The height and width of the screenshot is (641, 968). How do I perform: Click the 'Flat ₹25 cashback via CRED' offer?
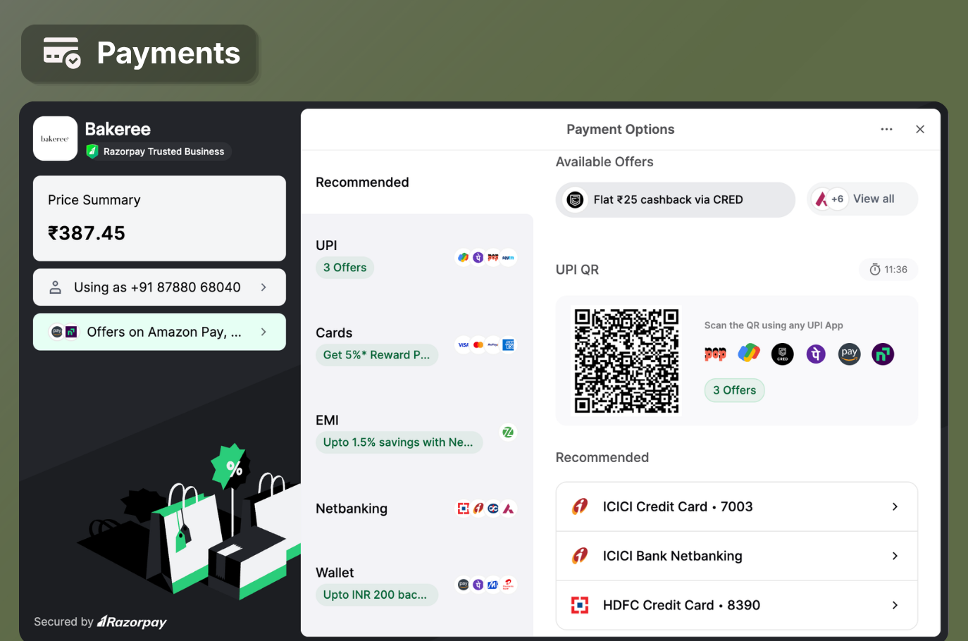(675, 200)
